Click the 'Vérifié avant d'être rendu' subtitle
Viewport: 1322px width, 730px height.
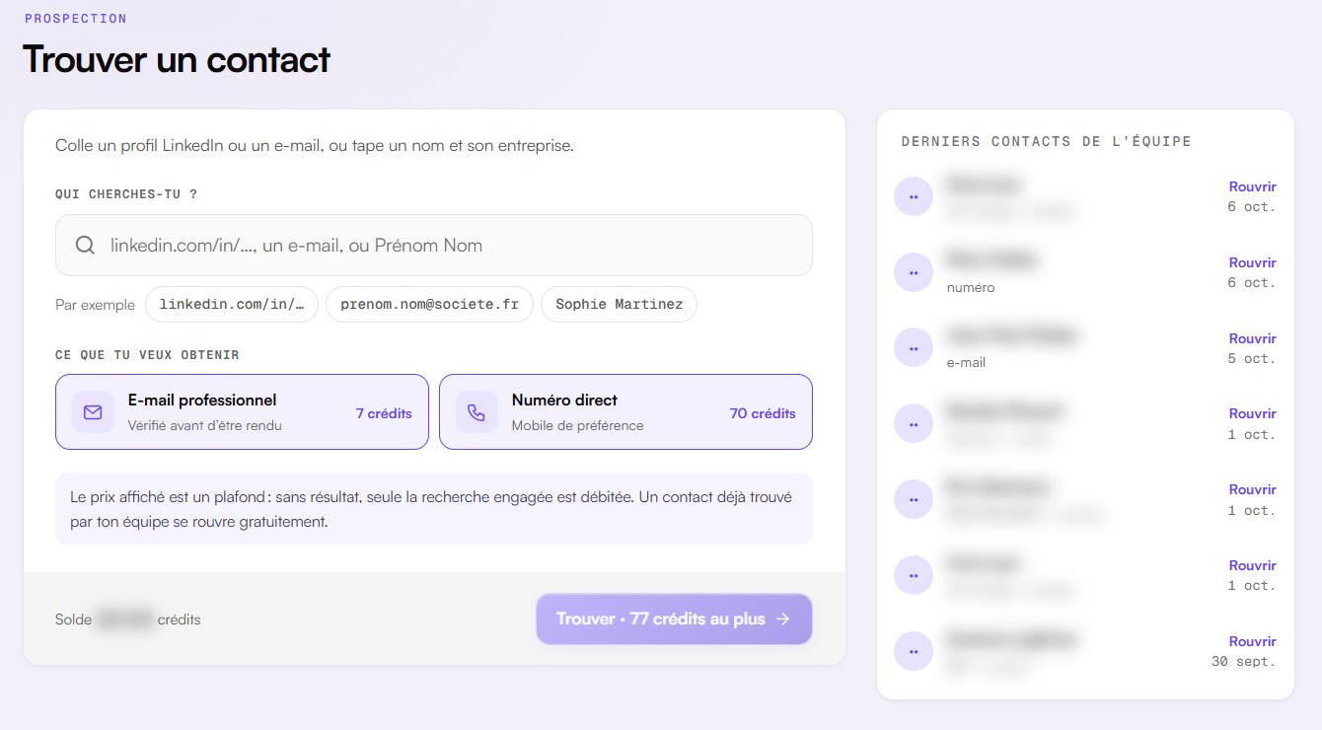click(205, 426)
